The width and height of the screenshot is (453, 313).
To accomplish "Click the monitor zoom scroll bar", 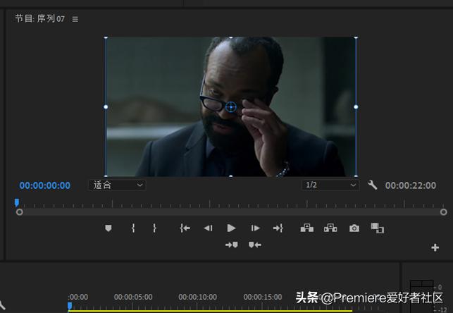I will tap(231, 212).
